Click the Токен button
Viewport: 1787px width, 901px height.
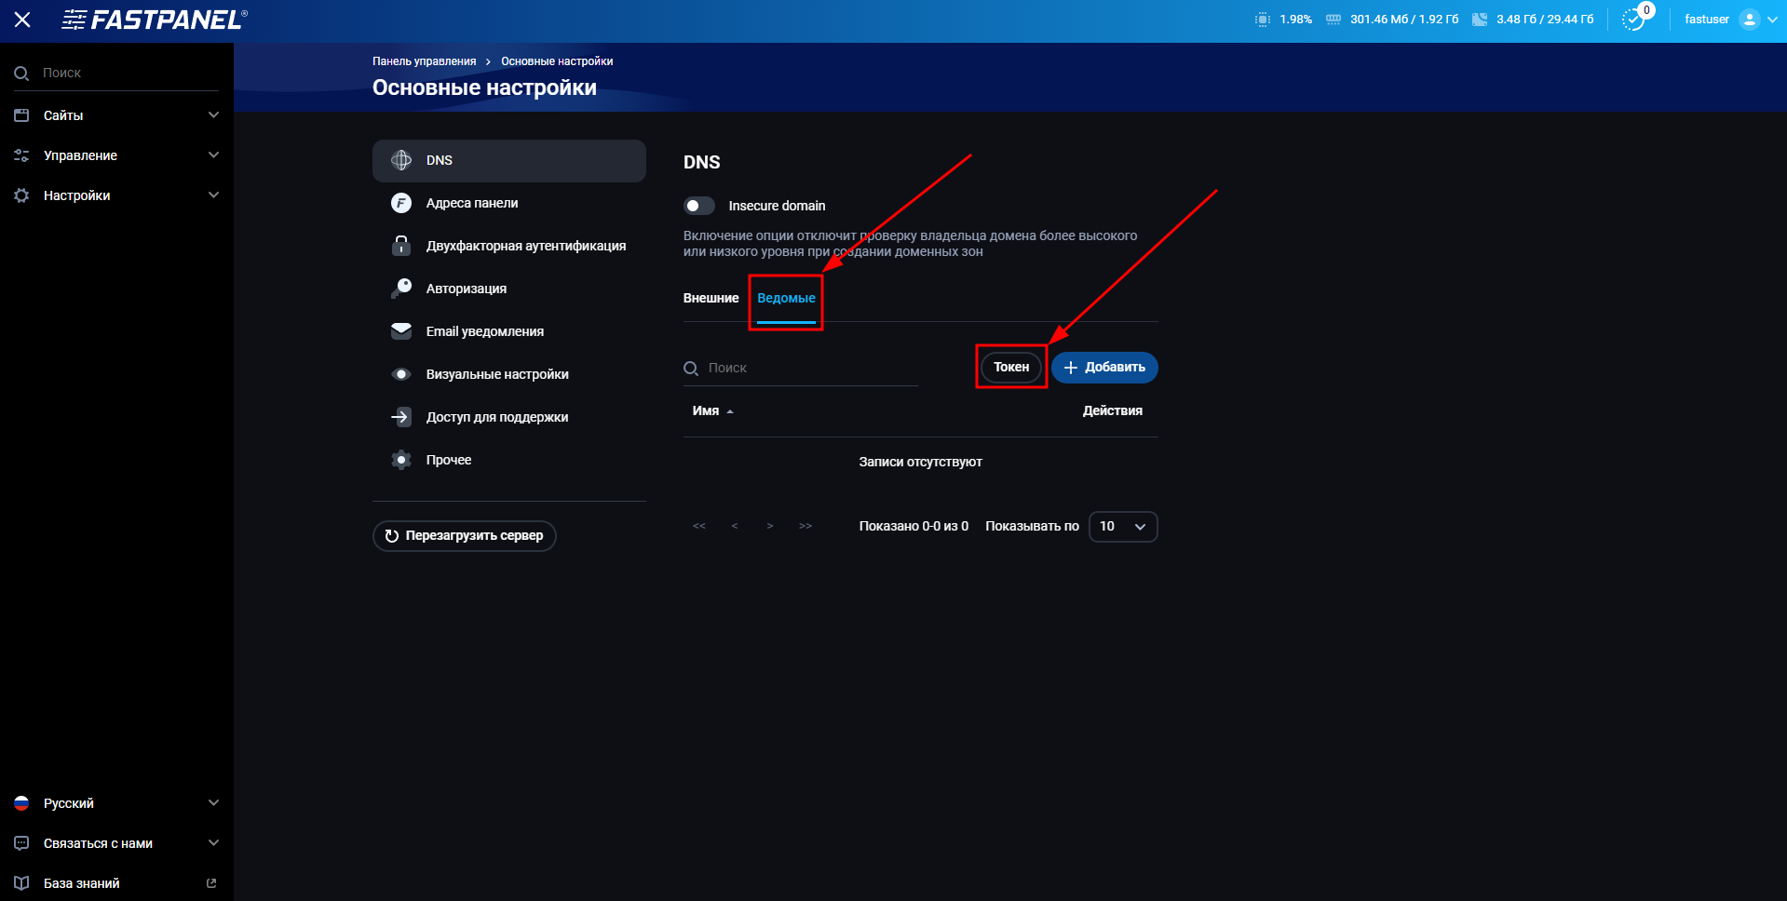(1010, 367)
